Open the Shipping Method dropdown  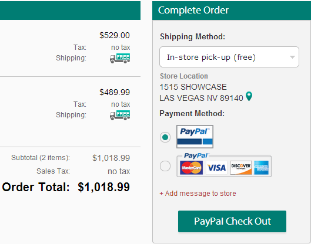pos(229,57)
